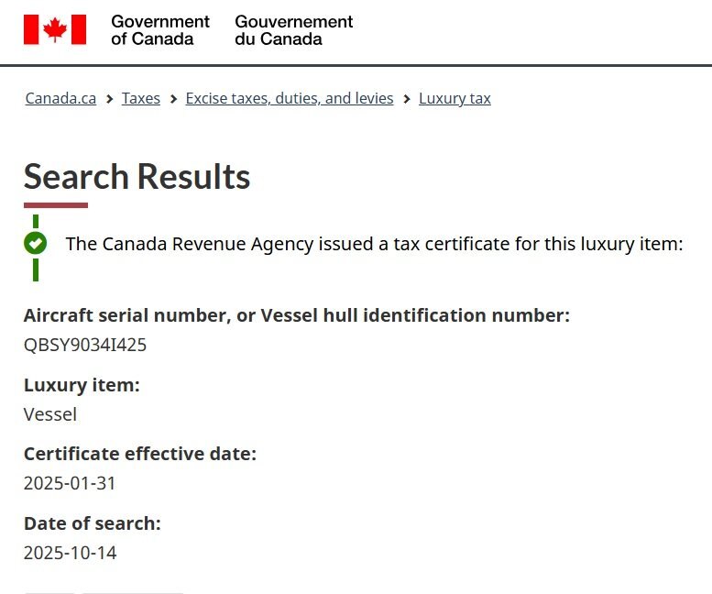Go to the Taxes breadcrumb link
Screen dimensions: 712x594
[x=141, y=99]
